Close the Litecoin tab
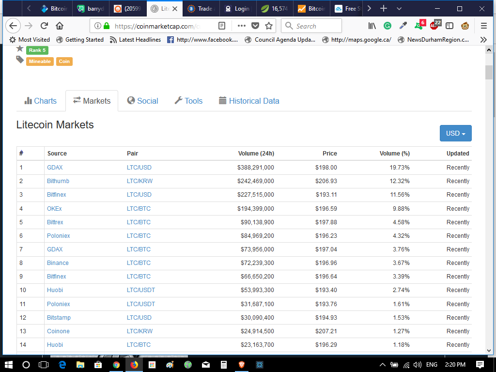 [x=174, y=9]
